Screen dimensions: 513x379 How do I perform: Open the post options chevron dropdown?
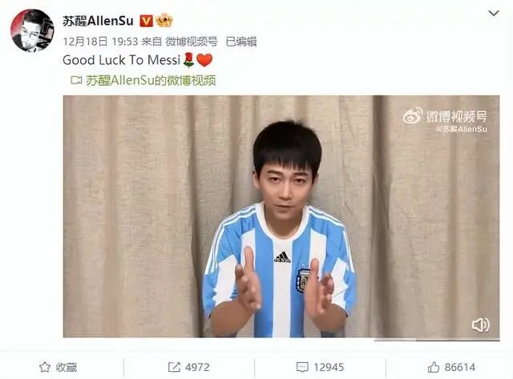(494, 14)
